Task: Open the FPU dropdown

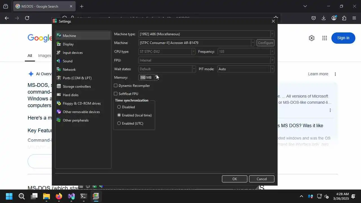Action: [206, 60]
